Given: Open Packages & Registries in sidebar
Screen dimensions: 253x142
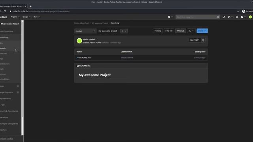Looking at the screenshot, I should 9,123.
